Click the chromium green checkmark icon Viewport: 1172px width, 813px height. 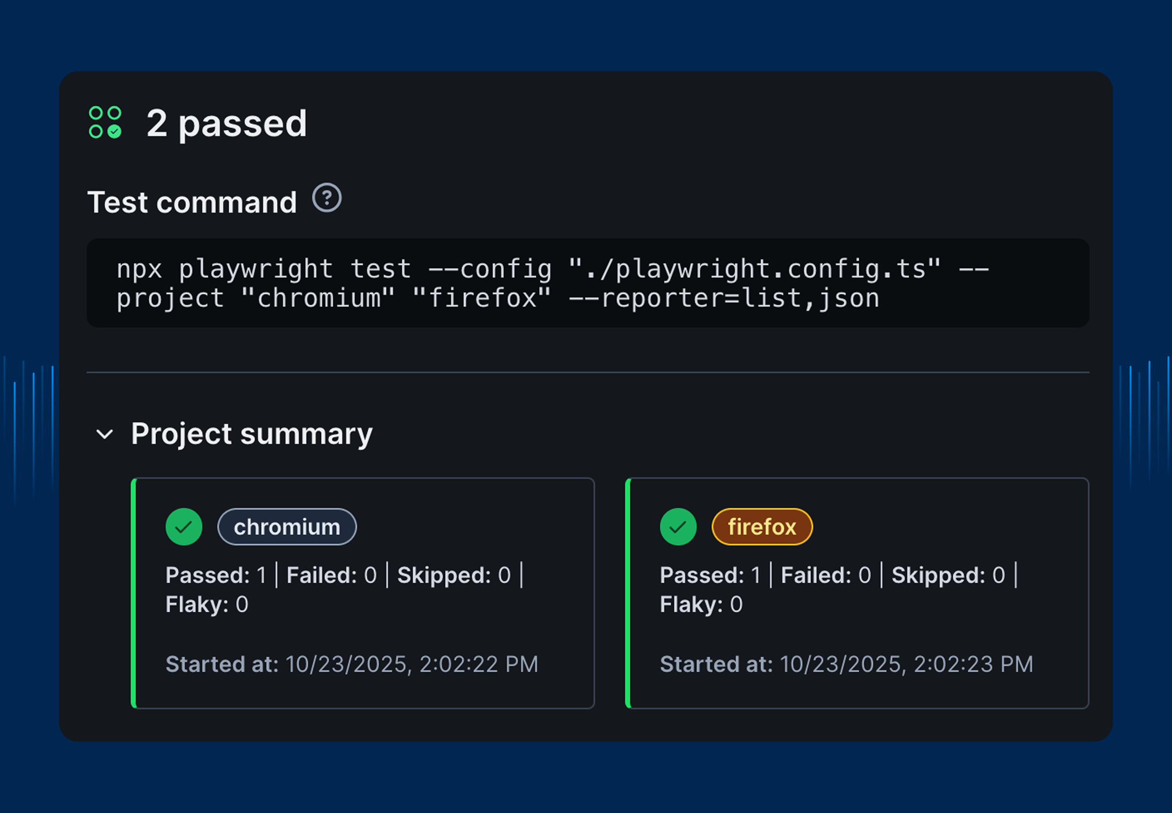pos(184,527)
